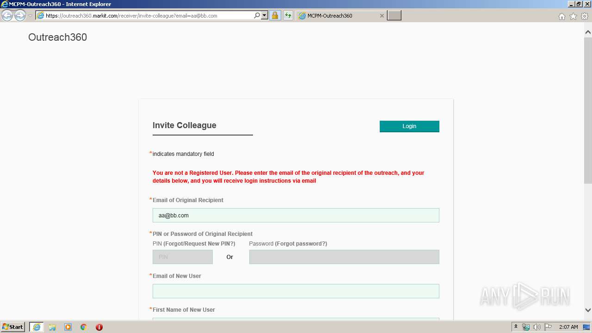This screenshot has width=592, height=333.
Task: Open the network tray icon
Action: 526,327
